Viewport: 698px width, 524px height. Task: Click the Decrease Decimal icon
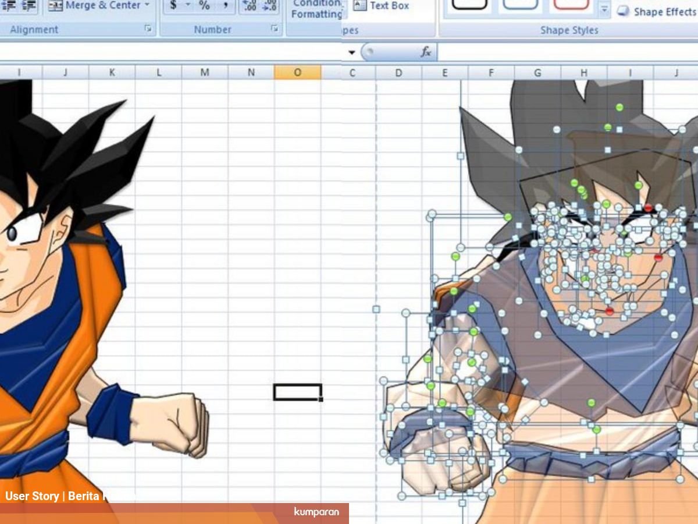pos(269,5)
